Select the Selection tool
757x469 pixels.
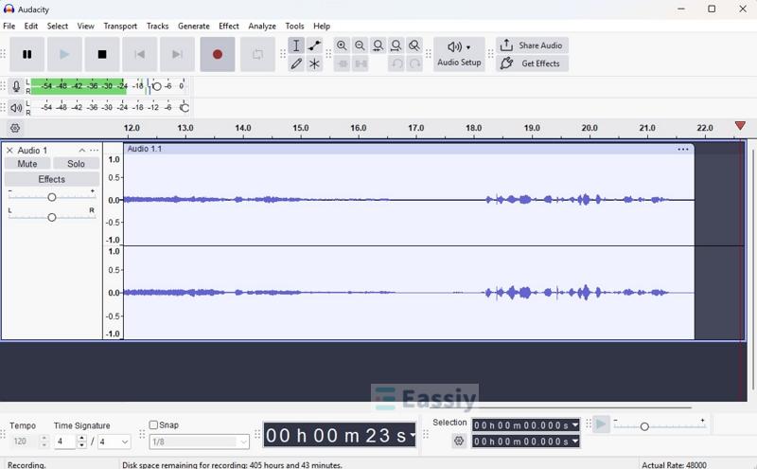pyautogui.click(x=296, y=45)
